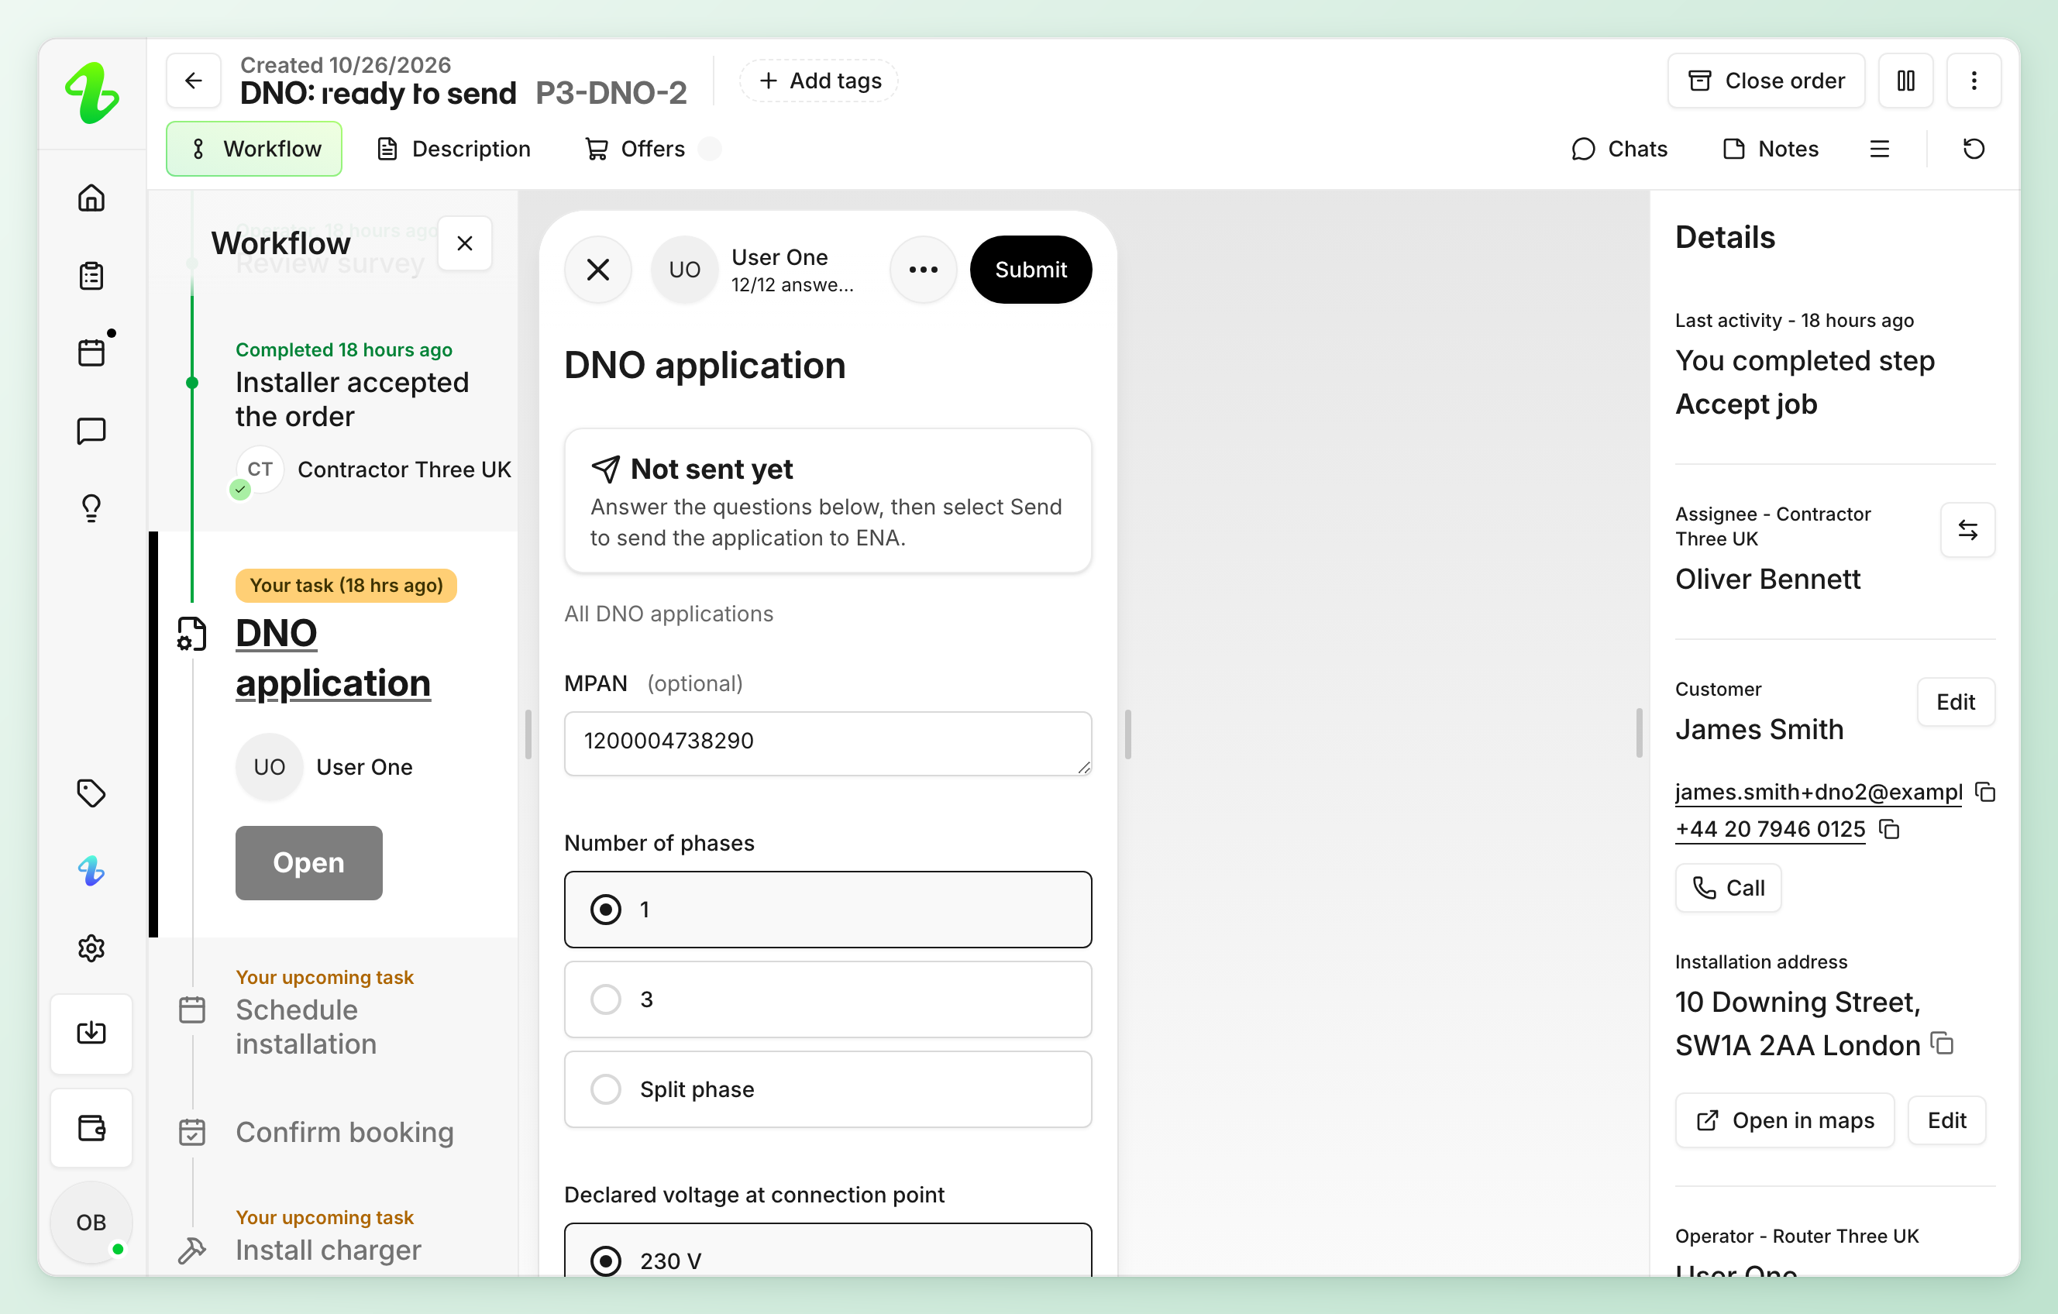This screenshot has width=2058, height=1314.
Task: Select 3 for number of phases
Action: tap(828, 999)
